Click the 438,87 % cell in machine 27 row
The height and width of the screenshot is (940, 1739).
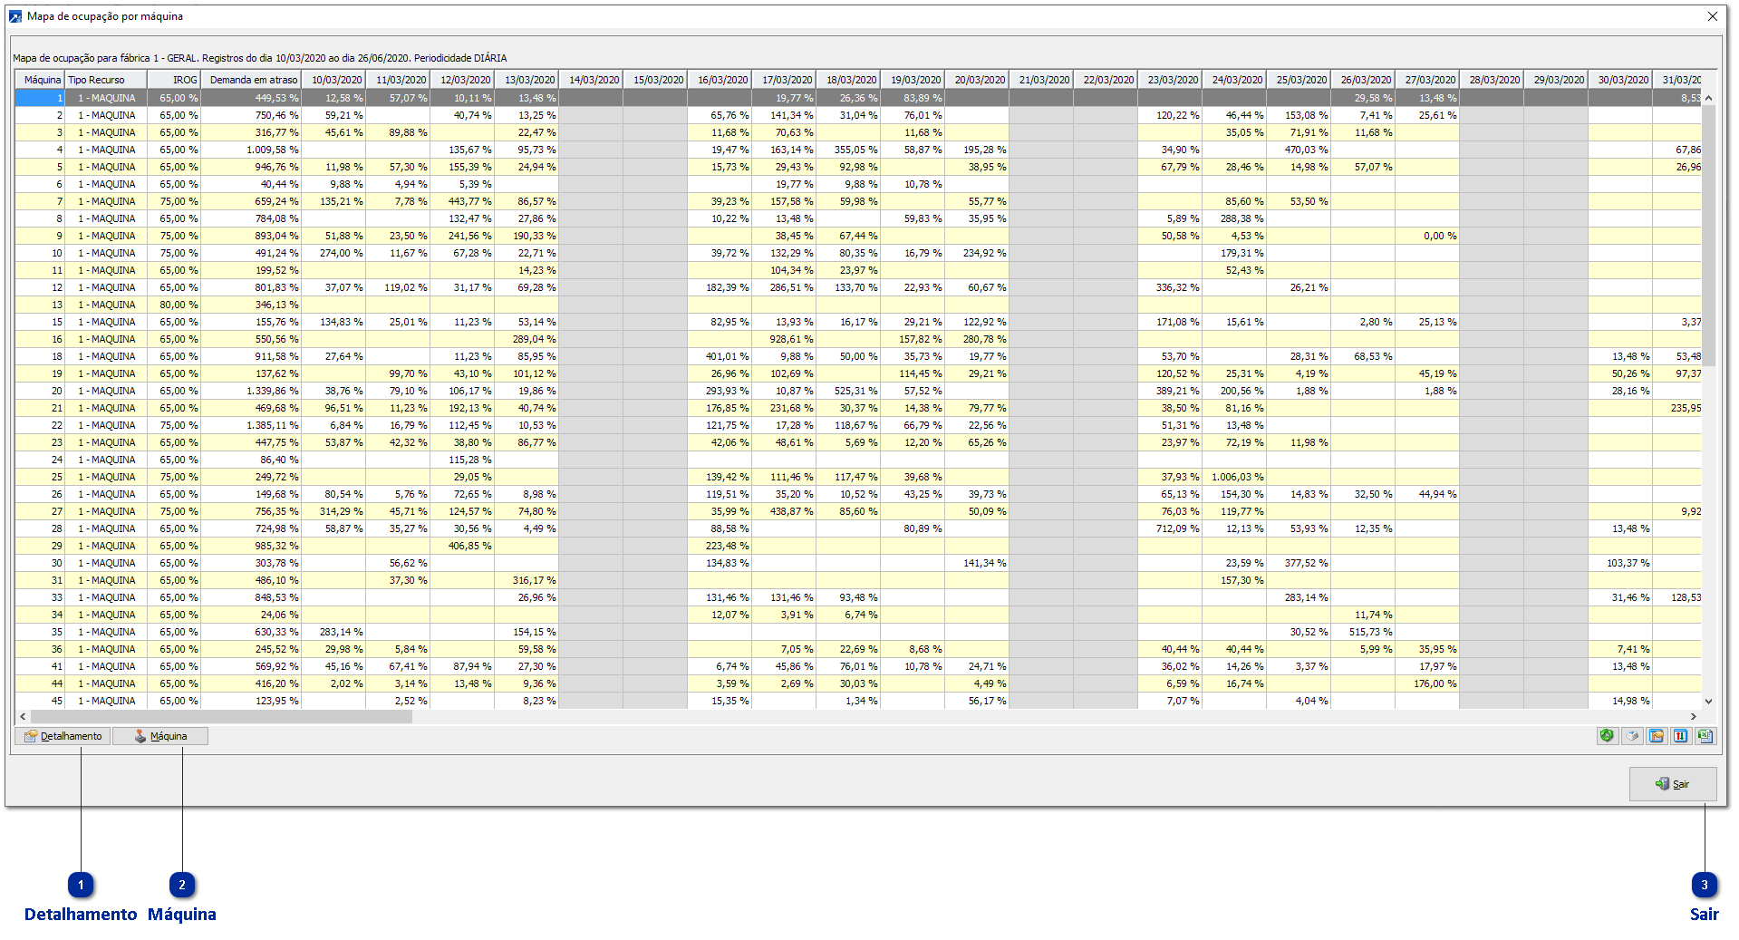click(x=784, y=511)
